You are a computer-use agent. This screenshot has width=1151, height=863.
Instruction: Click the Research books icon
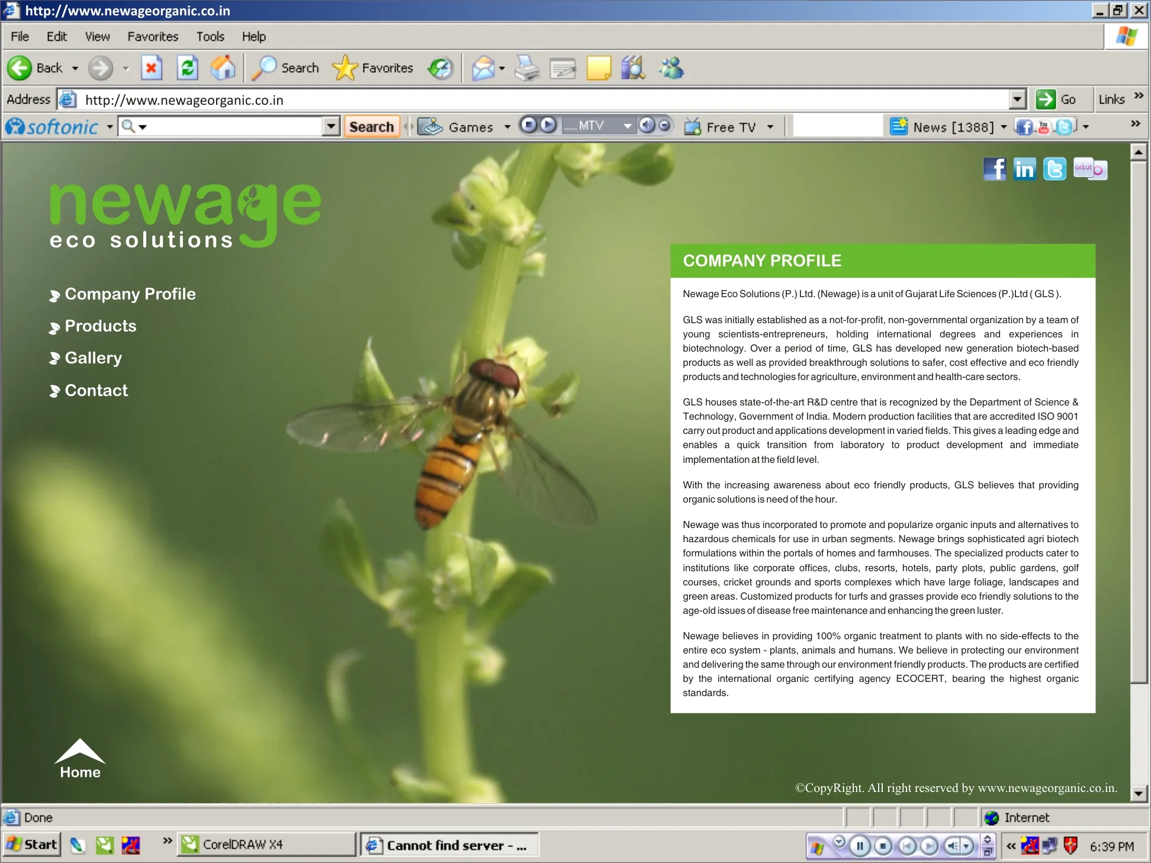coord(634,68)
